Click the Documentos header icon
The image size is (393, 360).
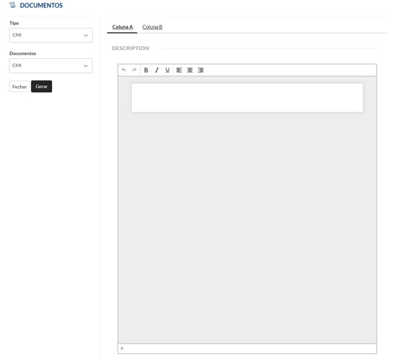pyautogui.click(x=13, y=5)
